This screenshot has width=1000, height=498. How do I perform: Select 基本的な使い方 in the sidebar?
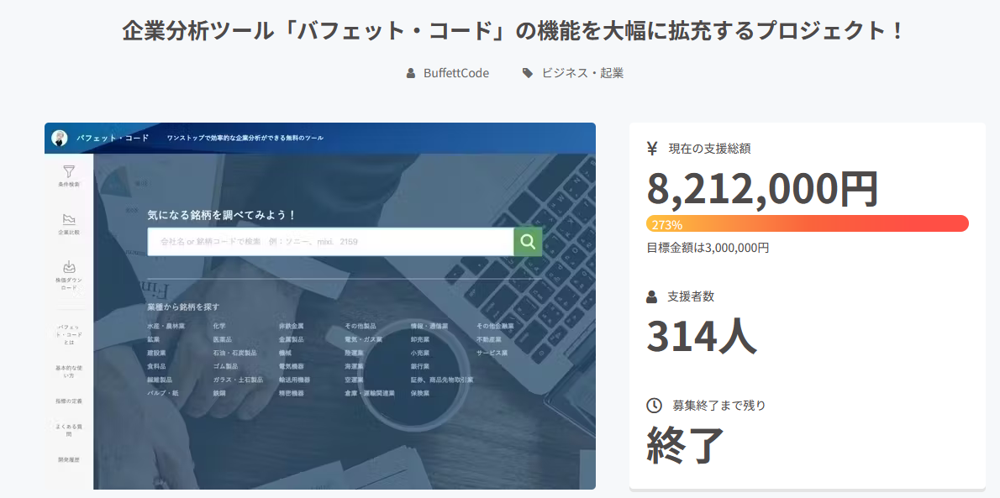click(x=69, y=371)
